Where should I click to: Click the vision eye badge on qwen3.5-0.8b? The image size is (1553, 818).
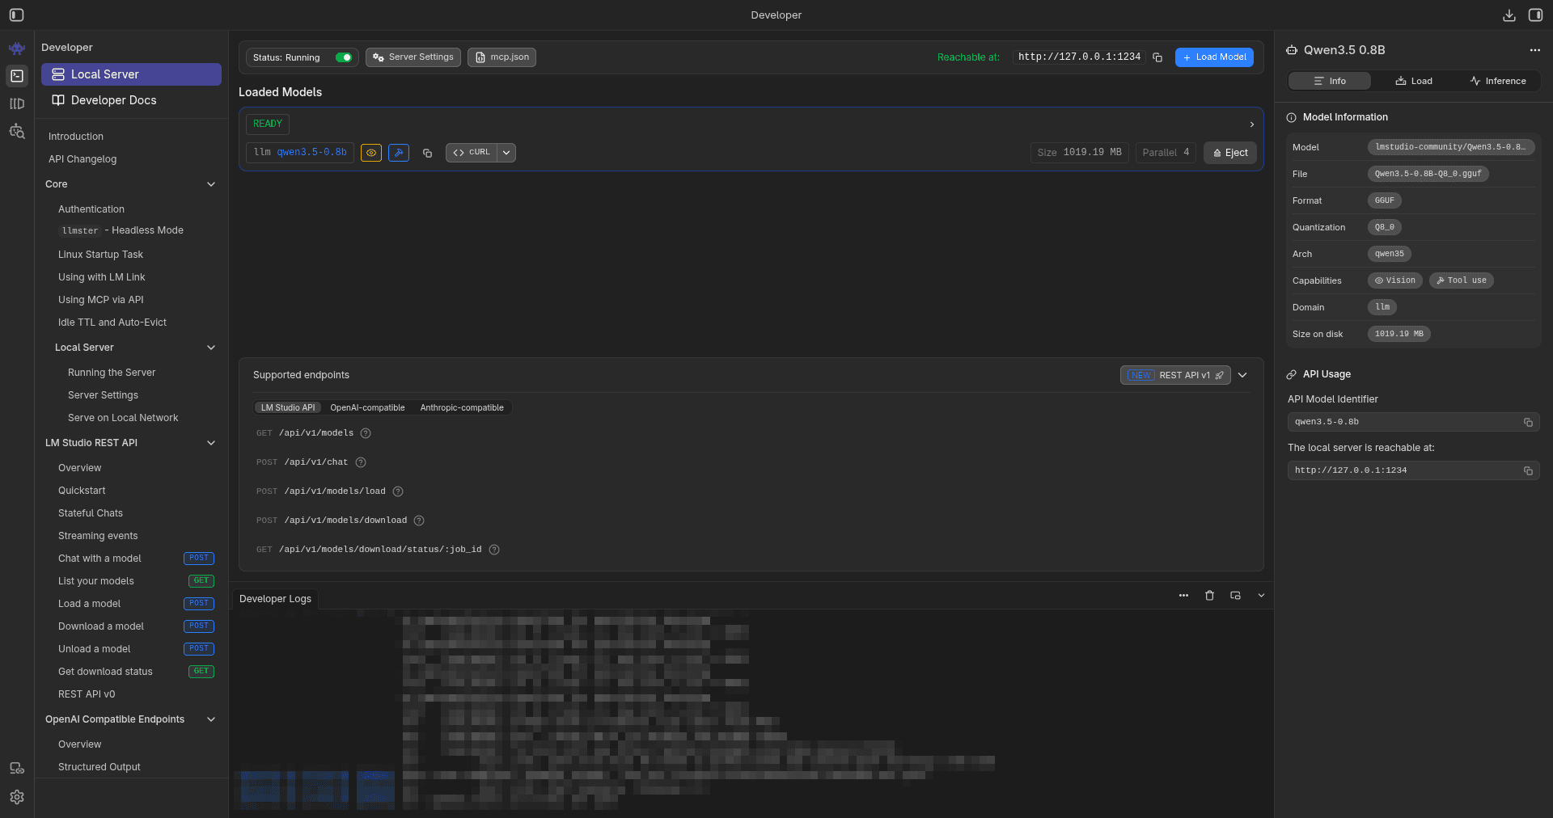pos(371,153)
